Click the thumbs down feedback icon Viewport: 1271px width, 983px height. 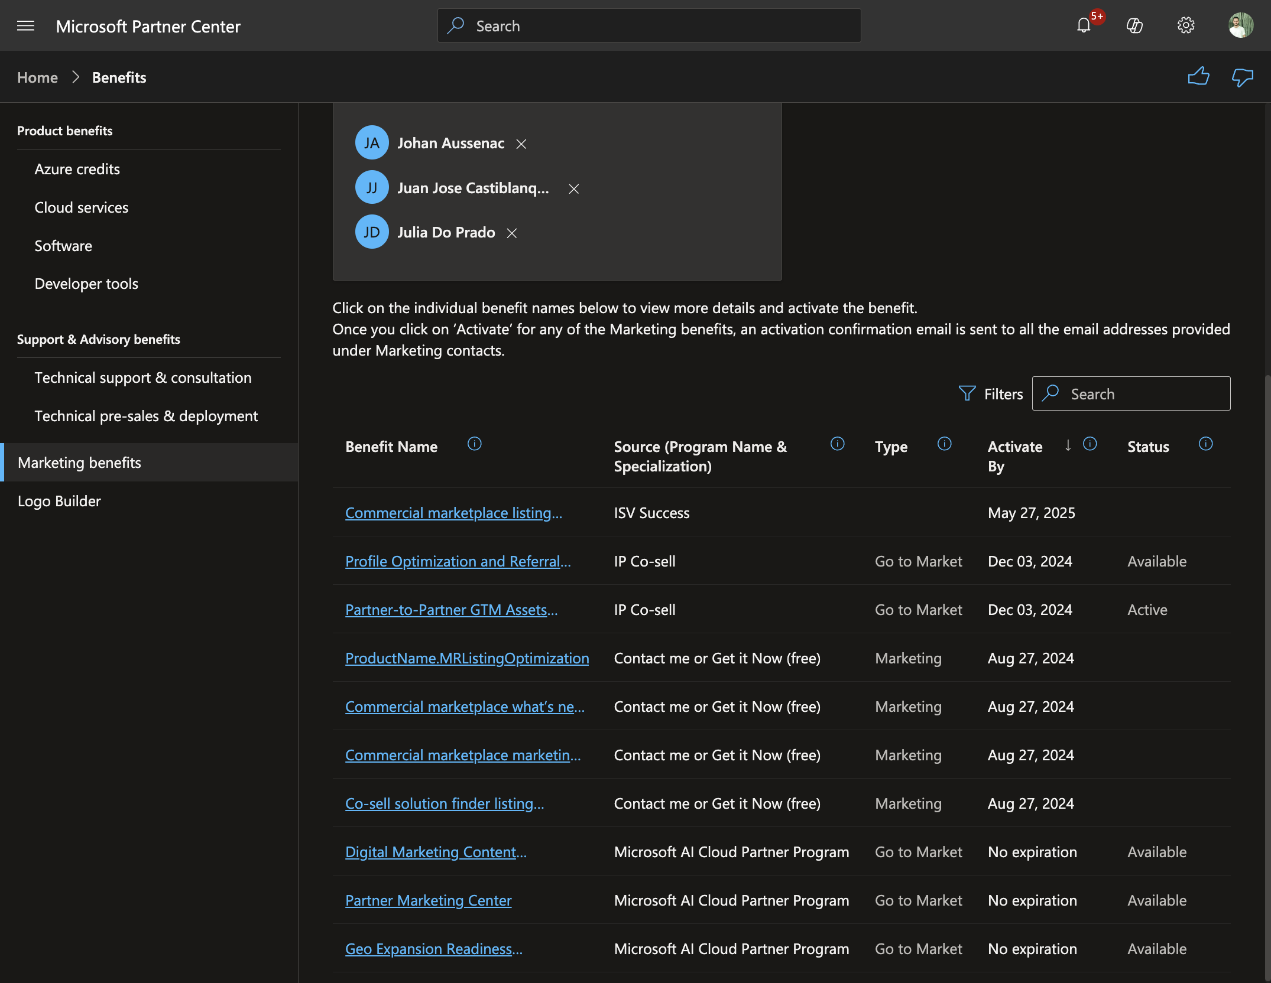pyautogui.click(x=1242, y=77)
